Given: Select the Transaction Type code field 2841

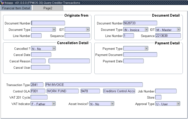Looking at the screenshot, I should pyautogui.click(x=37, y=85).
